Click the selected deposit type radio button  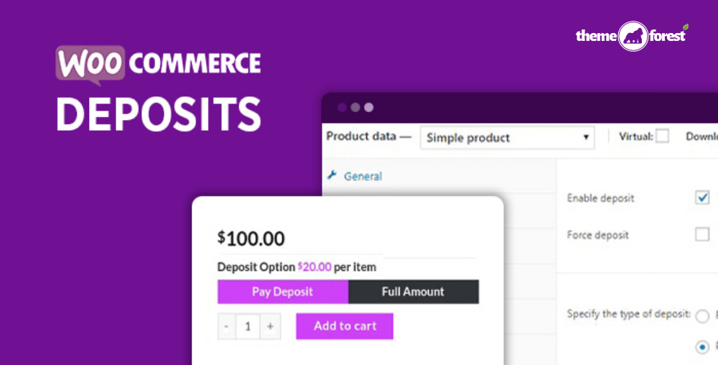[702, 347]
